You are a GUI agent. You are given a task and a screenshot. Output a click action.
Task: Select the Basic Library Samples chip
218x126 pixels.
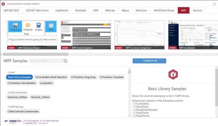coord(19,77)
